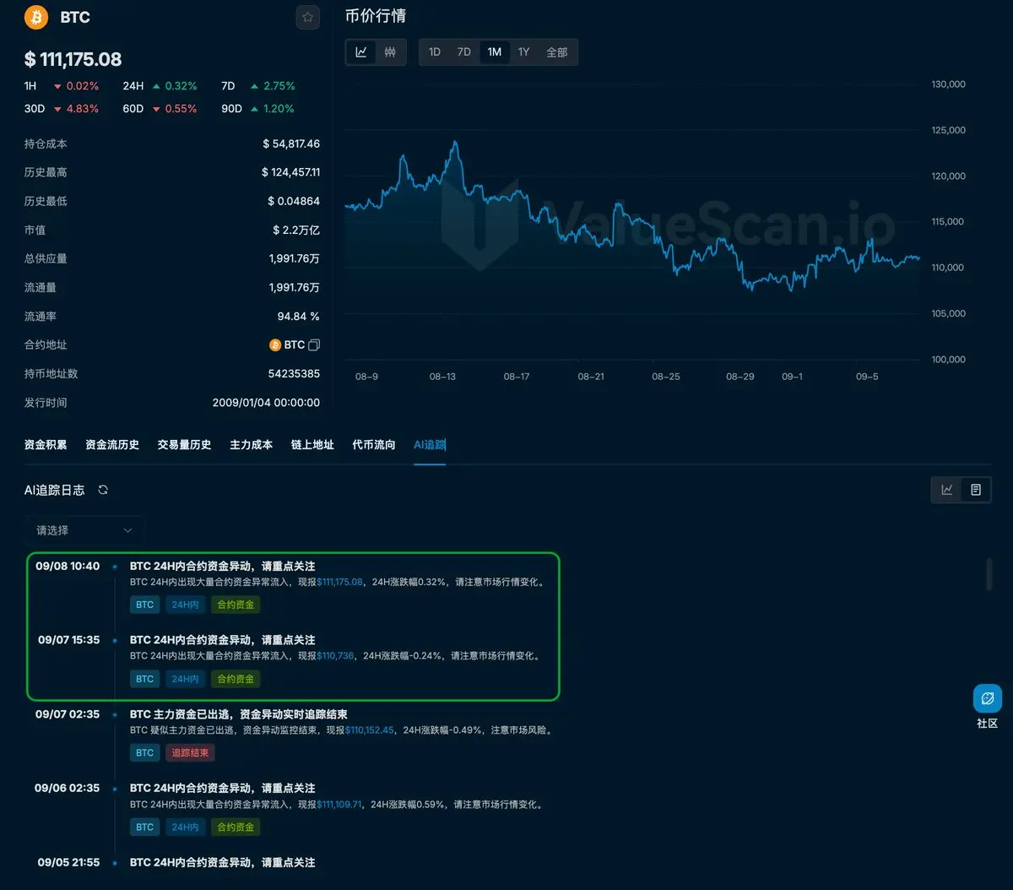Click the log panel scrollbar thumb

pyautogui.click(x=990, y=574)
